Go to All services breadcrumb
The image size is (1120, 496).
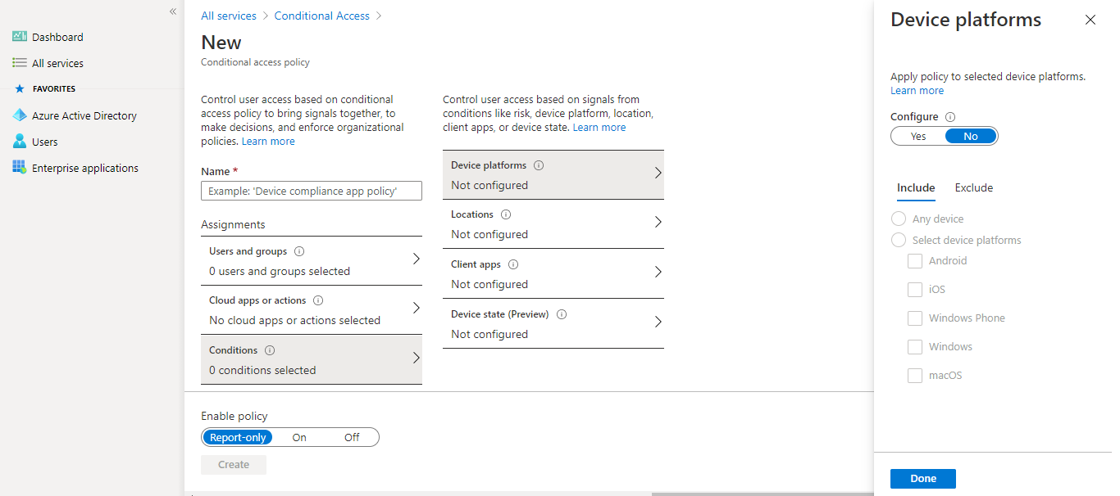(x=229, y=16)
